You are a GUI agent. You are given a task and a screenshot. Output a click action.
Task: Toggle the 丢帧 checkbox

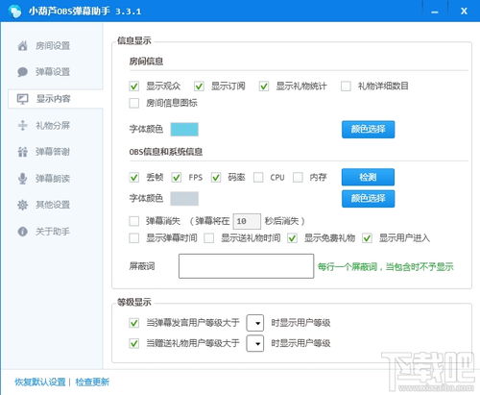tap(134, 178)
